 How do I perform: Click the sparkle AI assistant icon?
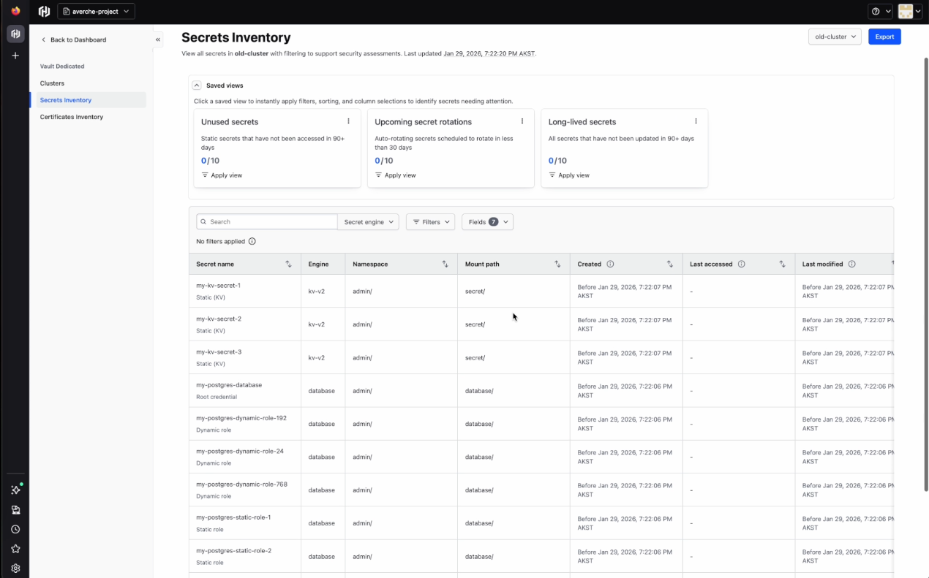click(x=15, y=490)
